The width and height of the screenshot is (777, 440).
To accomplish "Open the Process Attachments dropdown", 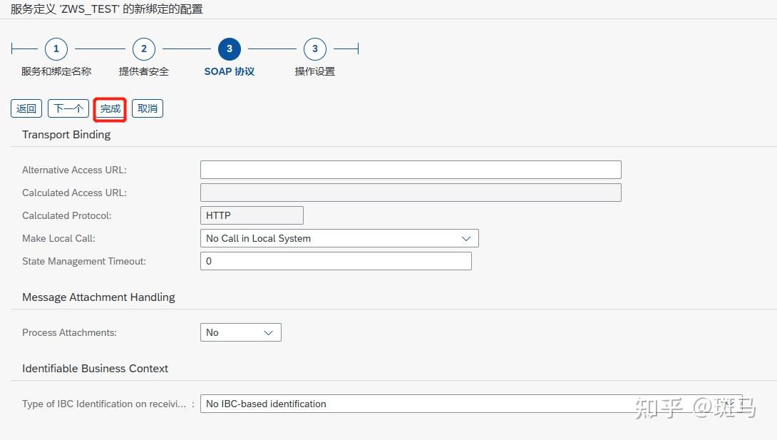I will coord(269,332).
